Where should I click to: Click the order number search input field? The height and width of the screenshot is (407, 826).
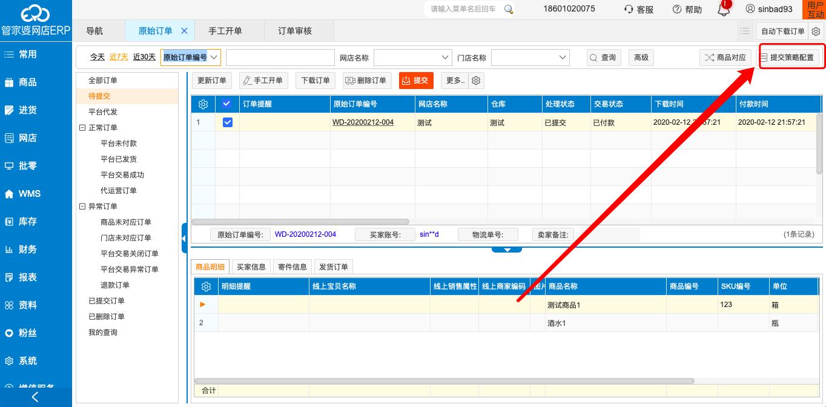click(x=280, y=58)
